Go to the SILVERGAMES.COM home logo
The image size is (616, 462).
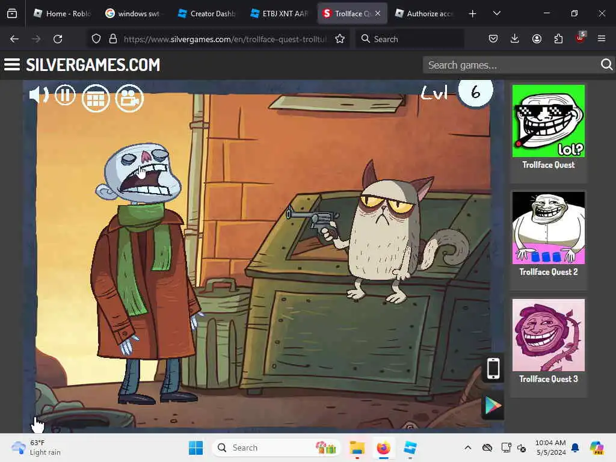pyautogui.click(x=93, y=65)
